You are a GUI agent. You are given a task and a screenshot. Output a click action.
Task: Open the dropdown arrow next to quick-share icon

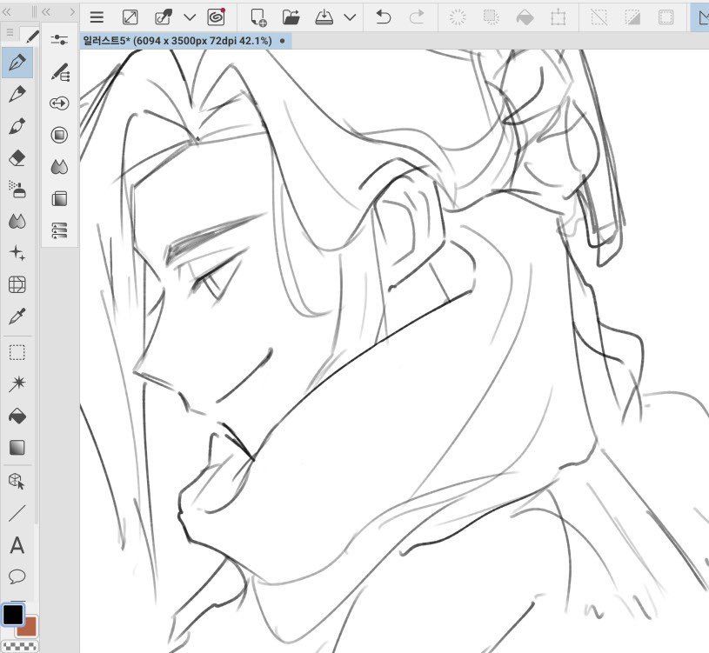click(x=189, y=17)
